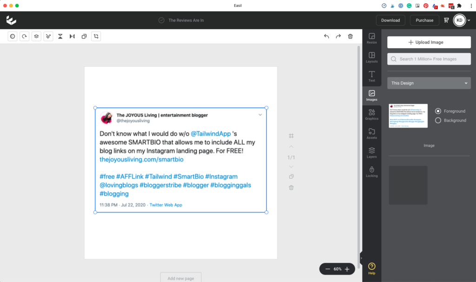
Task: Click the empty gray image placeholder
Action: (x=408, y=185)
